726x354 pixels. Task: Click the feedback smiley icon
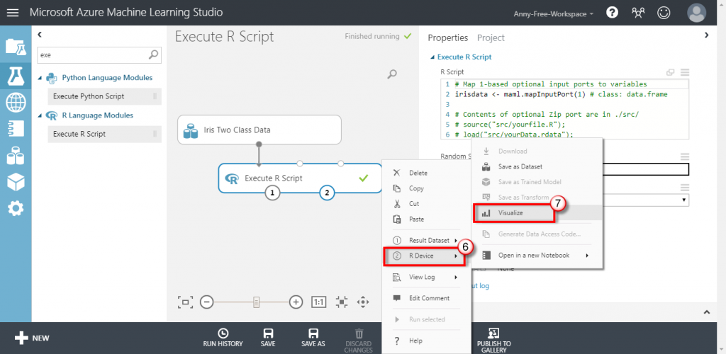664,13
